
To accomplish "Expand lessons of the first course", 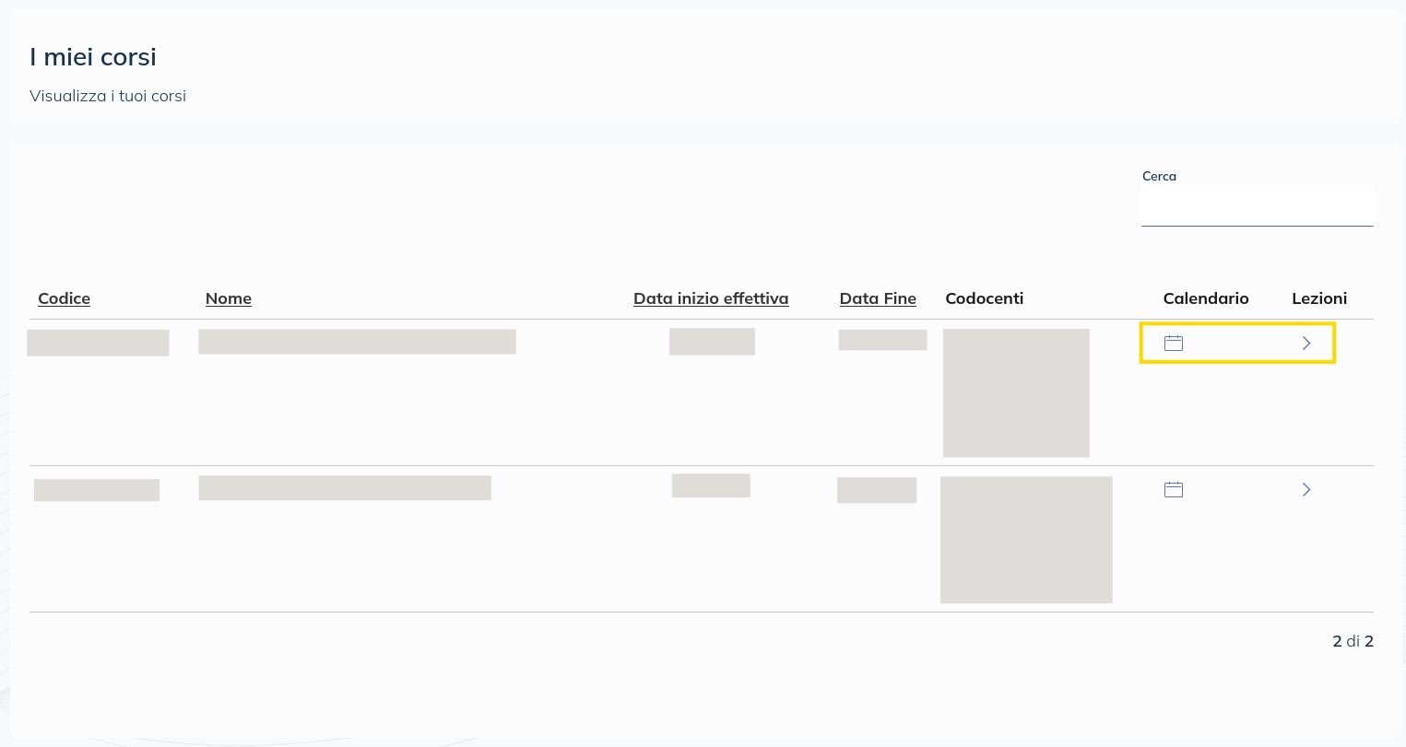I will (x=1306, y=344).
